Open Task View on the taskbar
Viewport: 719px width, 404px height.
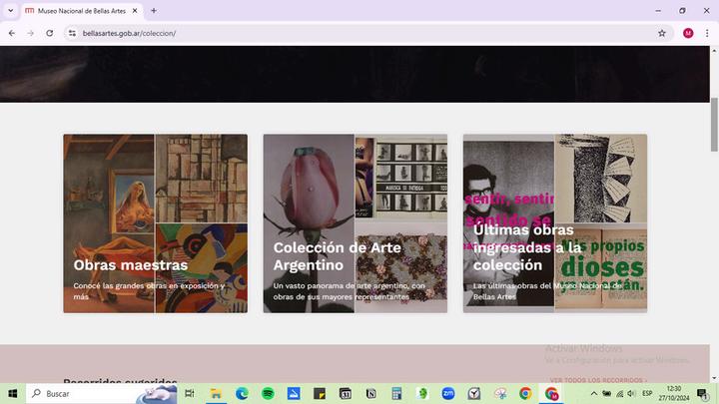190,393
